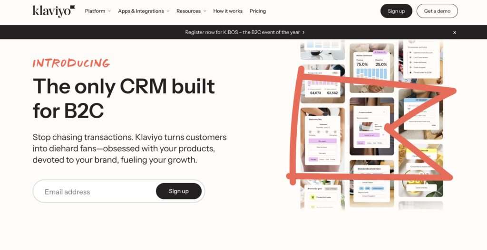This screenshot has width=487, height=250.
Task: Open the Pricing page
Action: (257, 11)
